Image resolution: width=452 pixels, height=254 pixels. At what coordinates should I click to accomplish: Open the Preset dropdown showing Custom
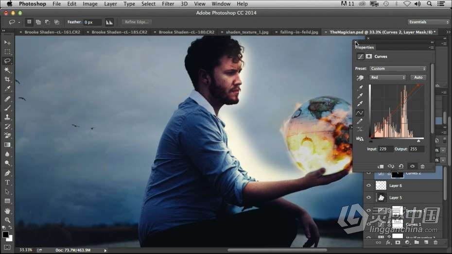[398, 68]
